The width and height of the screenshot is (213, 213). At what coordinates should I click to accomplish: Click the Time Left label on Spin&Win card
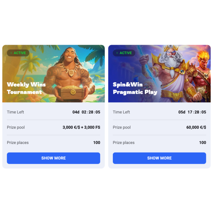121,112
